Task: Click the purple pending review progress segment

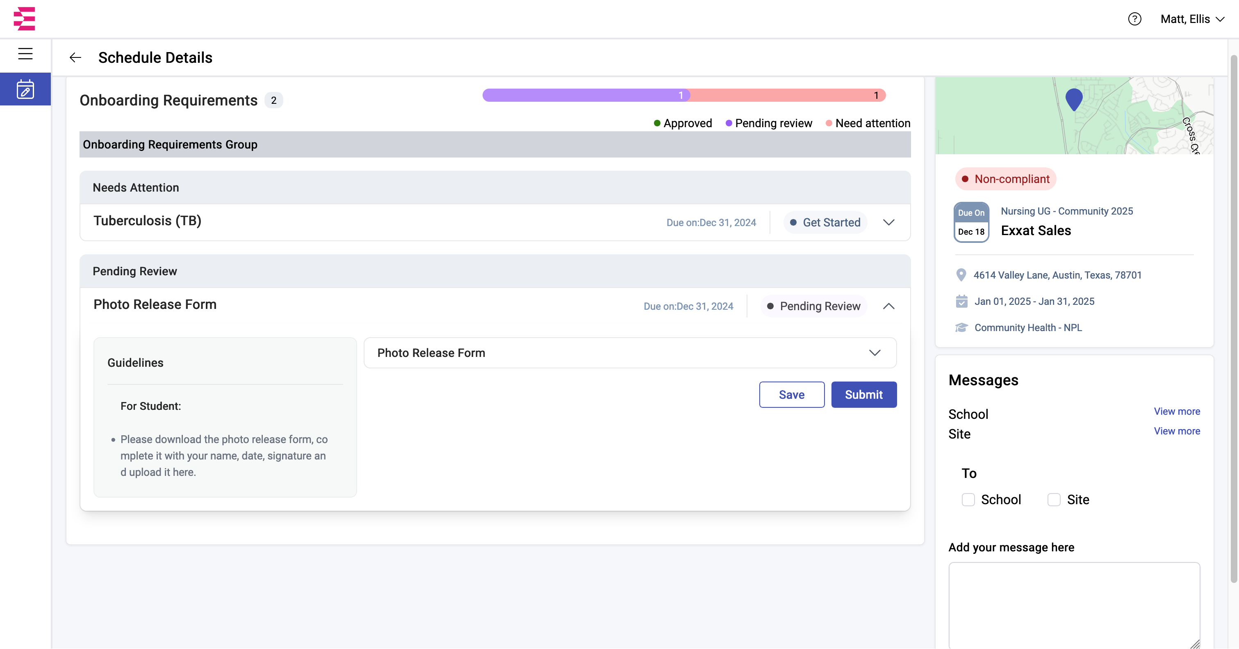Action: coord(586,95)
